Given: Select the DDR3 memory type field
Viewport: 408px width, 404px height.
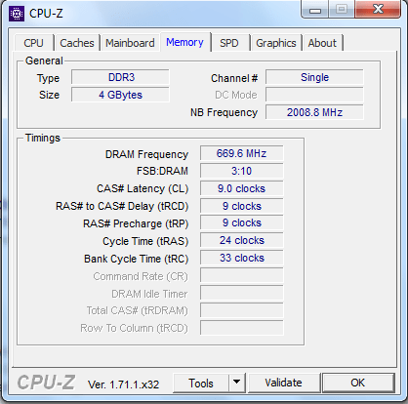Looking at the screenshot, I should [x=121, y=77].
